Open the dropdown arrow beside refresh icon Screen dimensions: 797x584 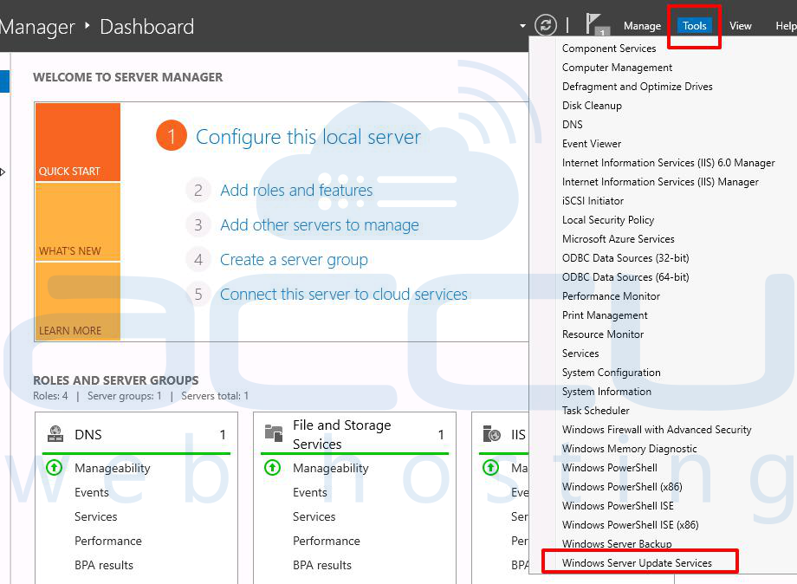[x=523, y=25]
